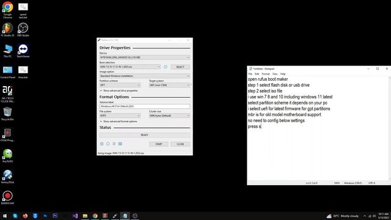The width and height of the screenshot is (391, 220).
Task: Open the Cluster size dropdown
Action: [x=169, y=116]
